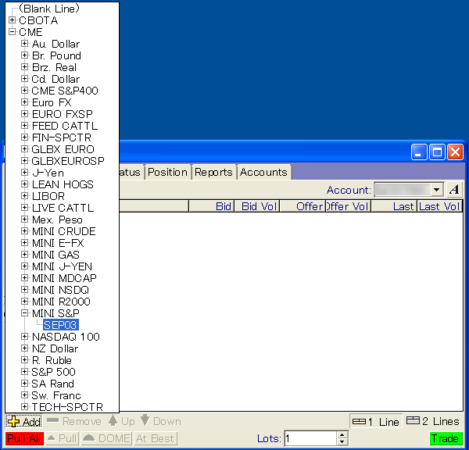Click the Lots input field
The width and height of the screenshot is (469, 450).
pyautogui.click(x=310, y=438)
